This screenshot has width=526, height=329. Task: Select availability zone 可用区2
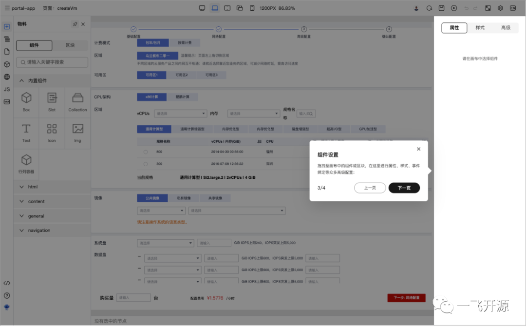pos(182,75)
